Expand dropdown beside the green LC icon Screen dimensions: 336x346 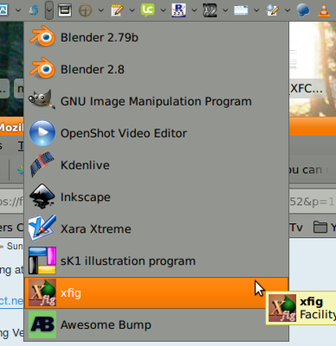(x=163, y=10)
